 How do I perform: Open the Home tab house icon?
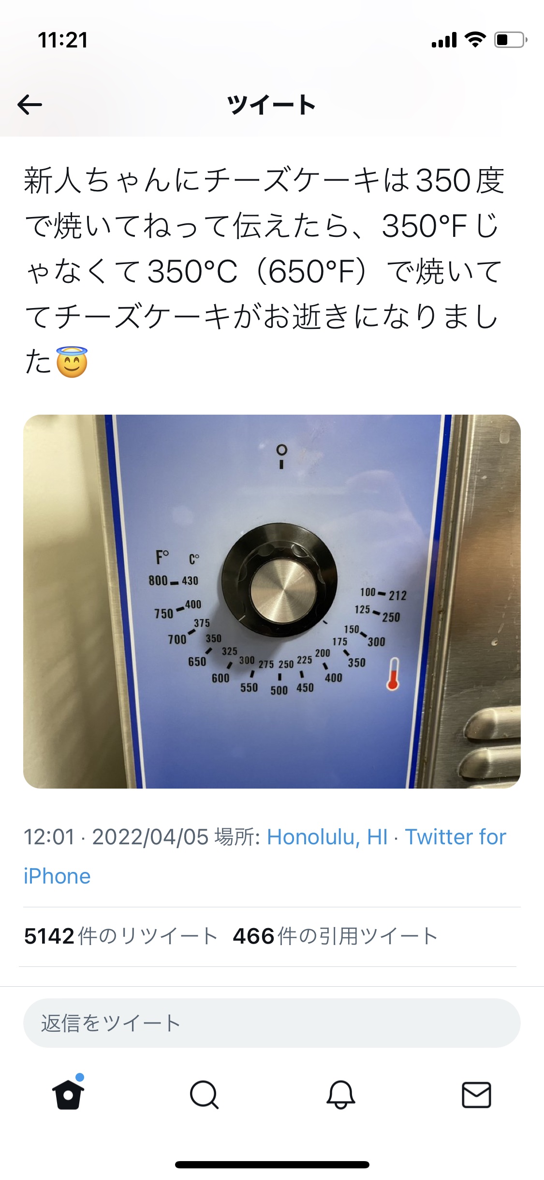(68, 1094)
